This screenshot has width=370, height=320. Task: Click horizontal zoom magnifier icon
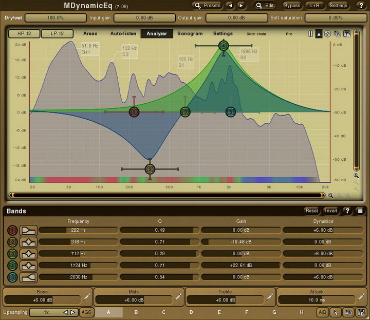coord(330,195)
